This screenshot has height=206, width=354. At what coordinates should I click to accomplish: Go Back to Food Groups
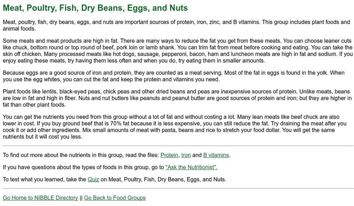[x=115, y=198]
